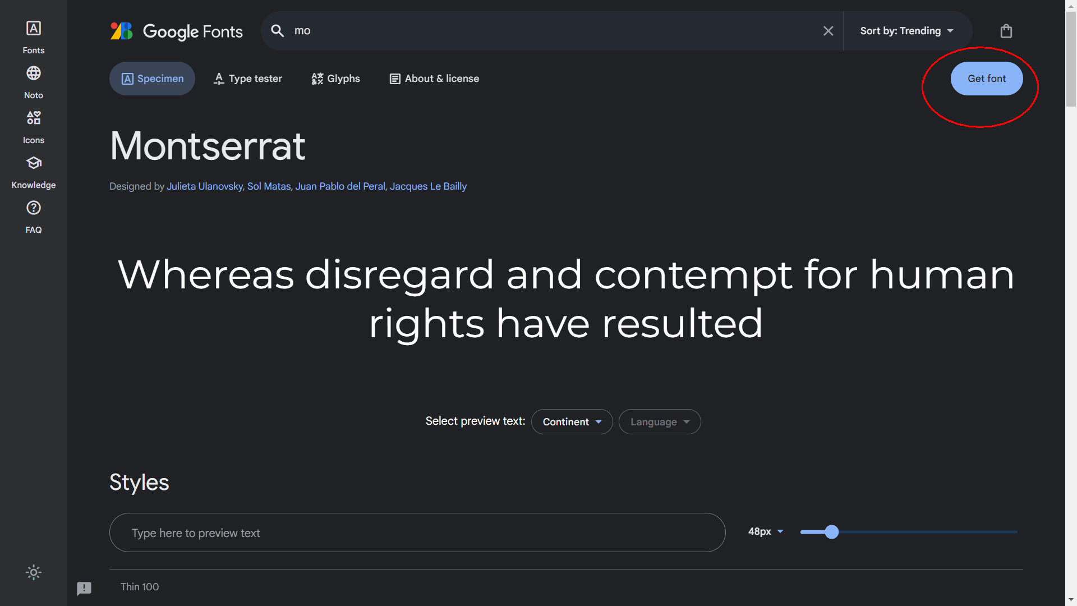The image size is (1077, 606).
Task: Open designer Jacques Le Bailly's page
Action: (428, 186)
